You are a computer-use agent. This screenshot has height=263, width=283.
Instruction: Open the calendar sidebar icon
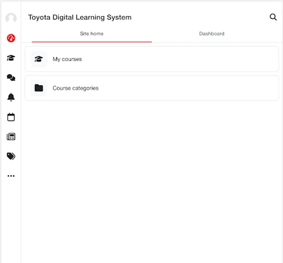(x=11, y=117)
